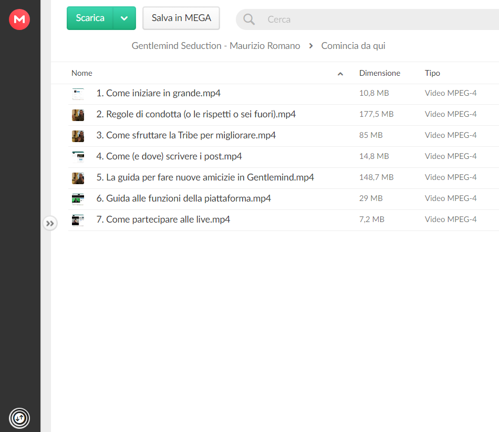This screenshot has width=499, height=432.
Task: Click thumbnail of Regole di condotta video
Action: click(x=78, y=115)
